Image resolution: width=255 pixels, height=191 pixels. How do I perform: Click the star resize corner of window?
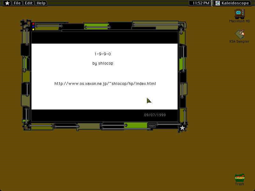182,128
